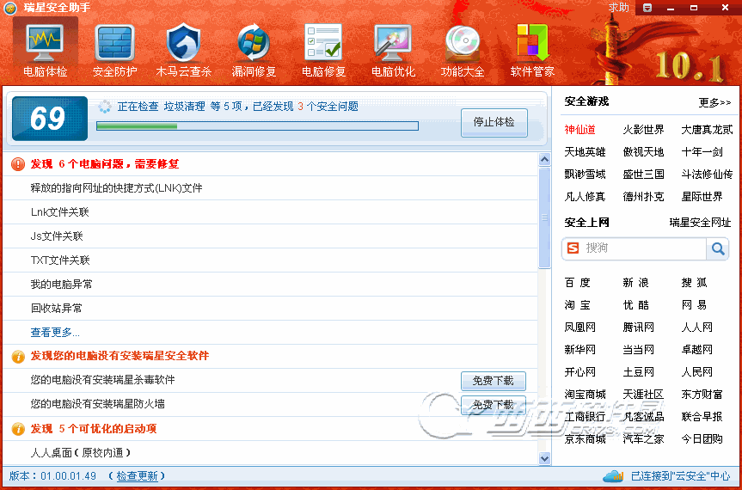Select the Lnk文件关联 row

[x=270, y=212]
